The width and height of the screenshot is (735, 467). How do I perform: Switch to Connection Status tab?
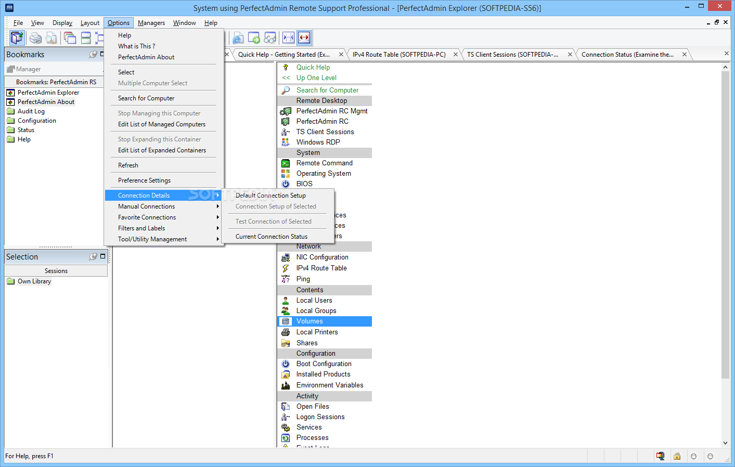coord(627,55)
